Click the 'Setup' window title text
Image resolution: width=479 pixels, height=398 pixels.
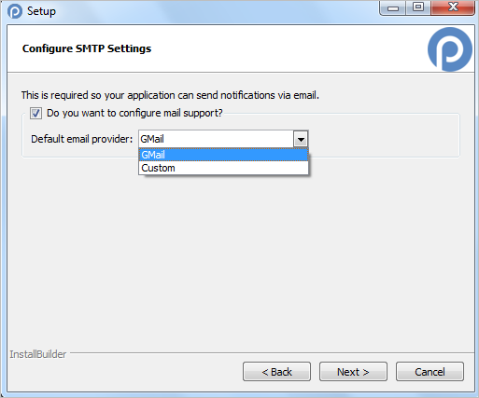[x=41, y=11]
